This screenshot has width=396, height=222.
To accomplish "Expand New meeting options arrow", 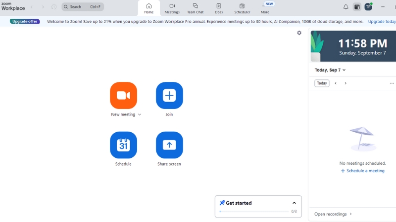I will click(x=140, y=114).
